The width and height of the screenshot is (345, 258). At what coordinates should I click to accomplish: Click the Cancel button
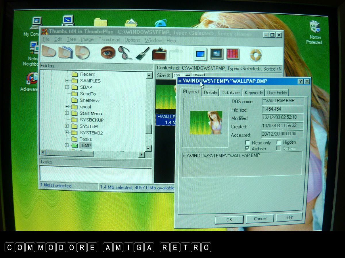(260, 219)
